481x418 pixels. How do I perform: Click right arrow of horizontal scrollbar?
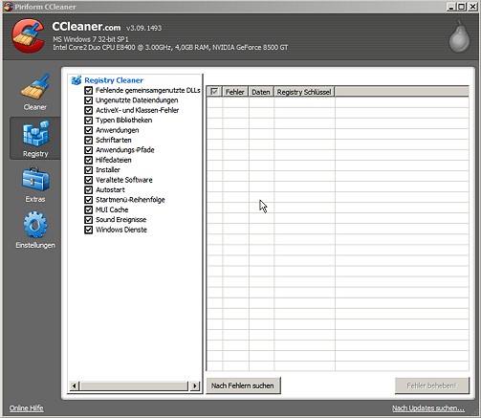tap(195, 385)
